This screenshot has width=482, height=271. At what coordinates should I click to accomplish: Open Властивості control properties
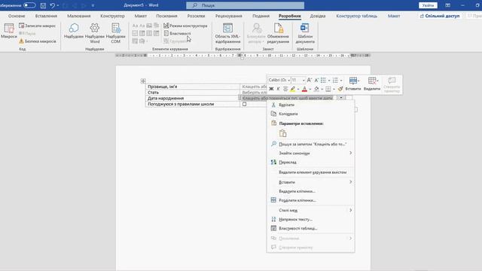click(178, 33)
